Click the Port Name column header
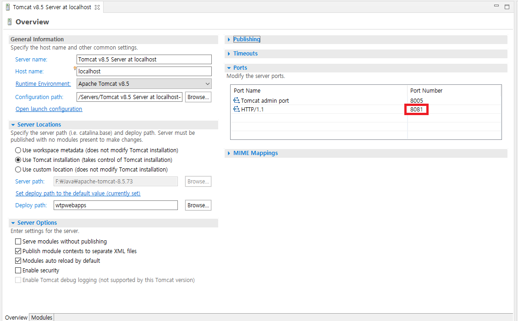518x321 pixels. pyautogui.click(x=247, y=91)
